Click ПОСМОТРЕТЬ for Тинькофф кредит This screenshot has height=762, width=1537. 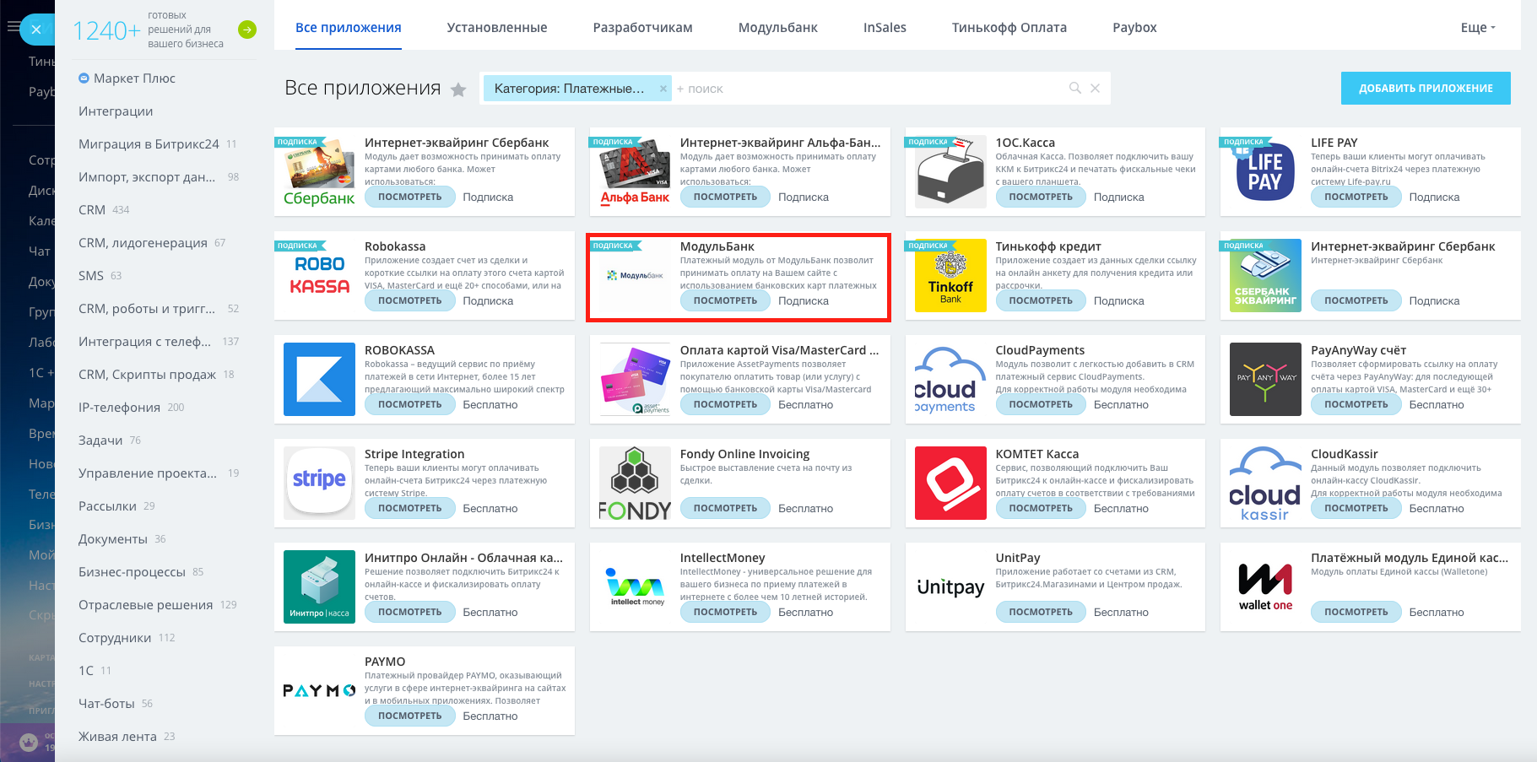point(1041,301)
